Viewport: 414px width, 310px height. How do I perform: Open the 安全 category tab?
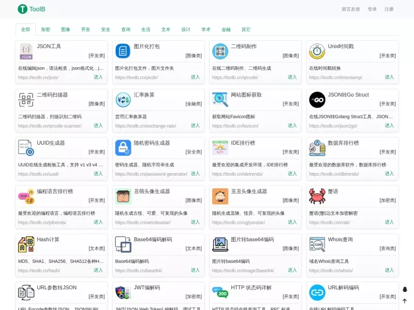106,29
